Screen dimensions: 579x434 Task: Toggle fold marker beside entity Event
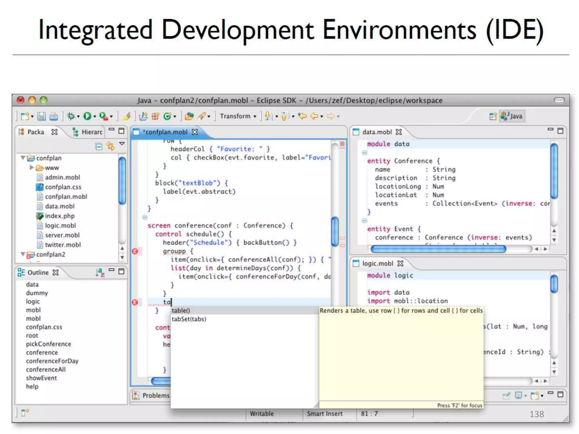pyautogui.click(x=364, y=220)
